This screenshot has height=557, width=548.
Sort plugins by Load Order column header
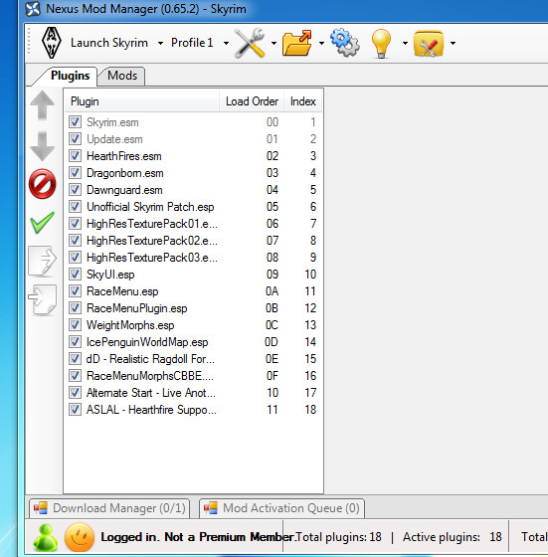pyautogui.click(x=252, y=101)
